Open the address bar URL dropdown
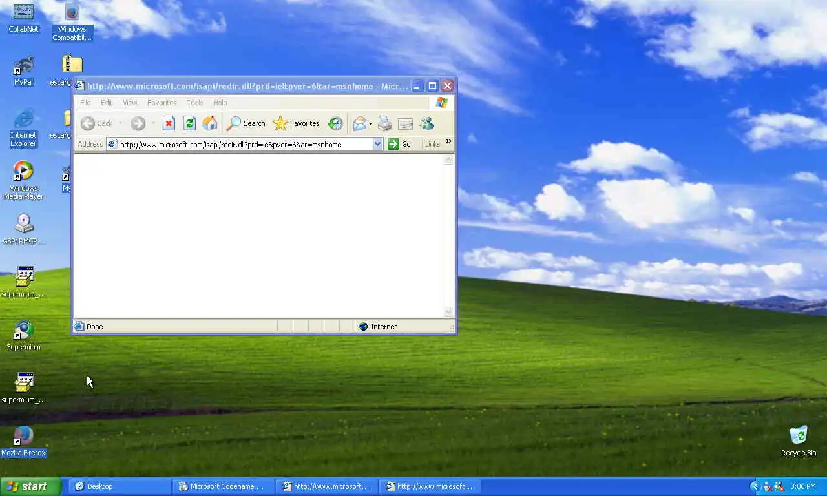Viewport: 827px width, 496px height. (x=378, y=144)
